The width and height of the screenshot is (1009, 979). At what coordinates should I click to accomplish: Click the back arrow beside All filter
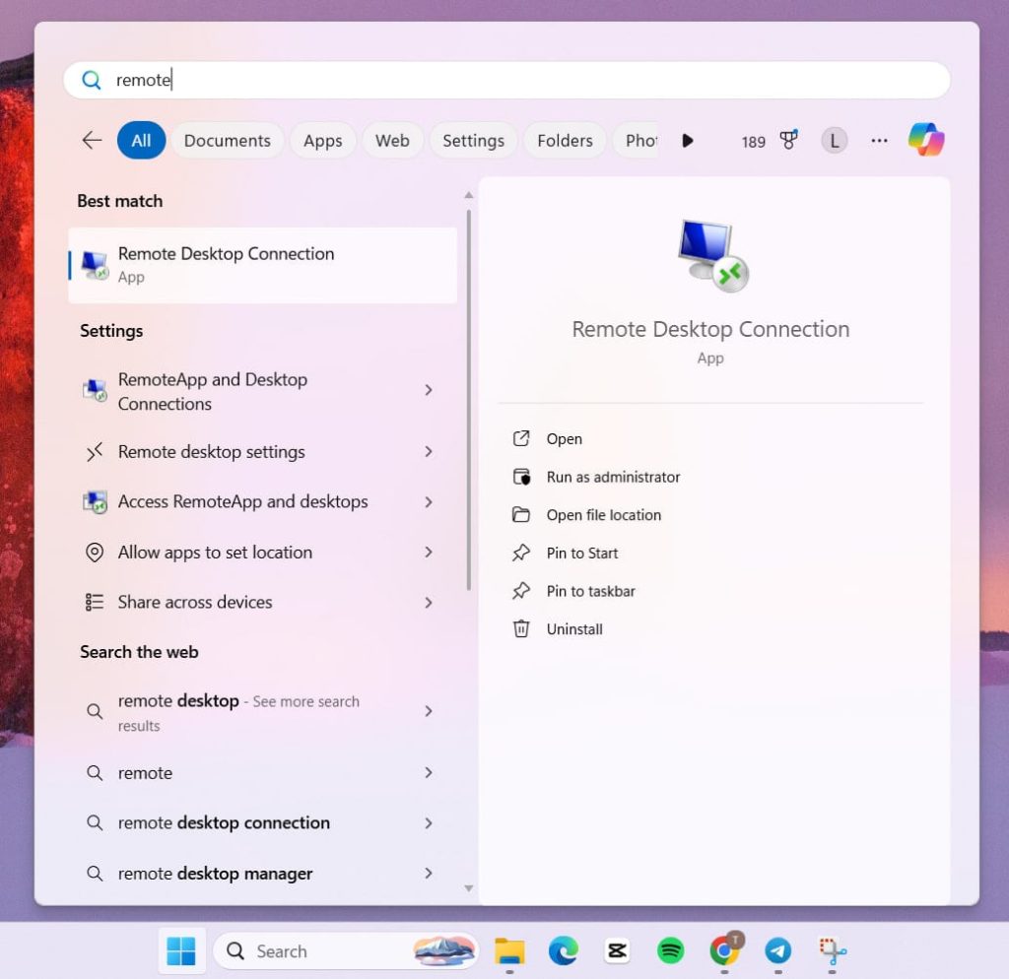[x=92, y=140]
